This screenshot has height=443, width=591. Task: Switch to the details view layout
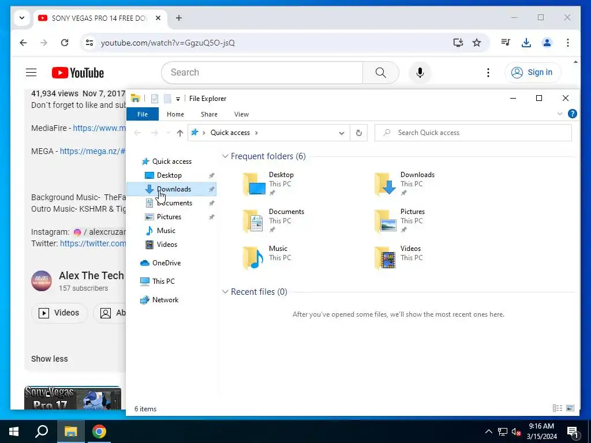point(557,408)
